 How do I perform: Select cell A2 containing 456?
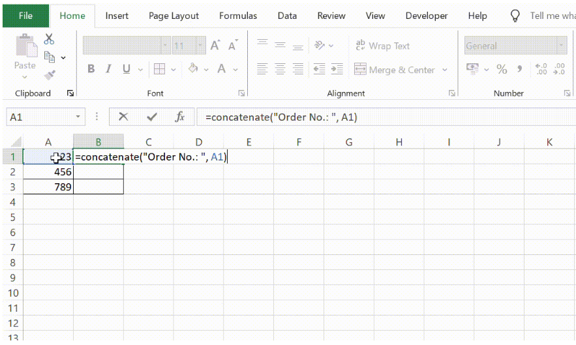(x=48, y=172)
